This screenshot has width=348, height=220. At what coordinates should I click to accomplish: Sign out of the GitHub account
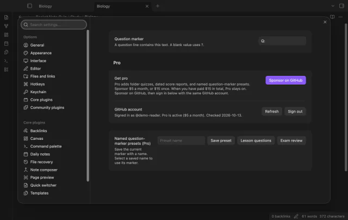(x=295, y=112)
